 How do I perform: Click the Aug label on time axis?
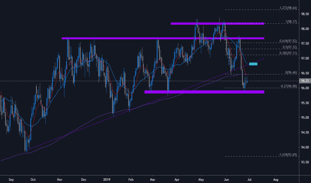click(x=276, y=180)
